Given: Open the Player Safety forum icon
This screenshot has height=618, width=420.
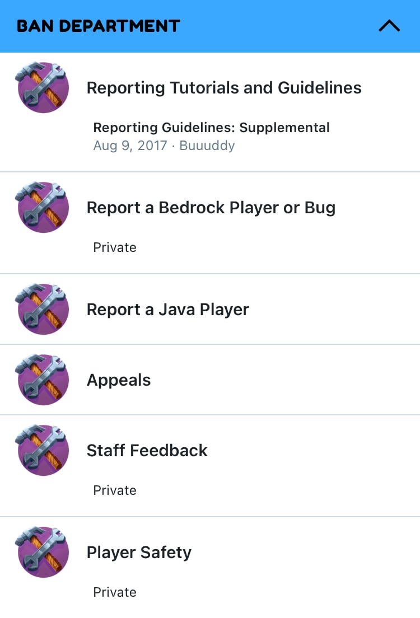Looking at the screenshot, I should [42, 552].
